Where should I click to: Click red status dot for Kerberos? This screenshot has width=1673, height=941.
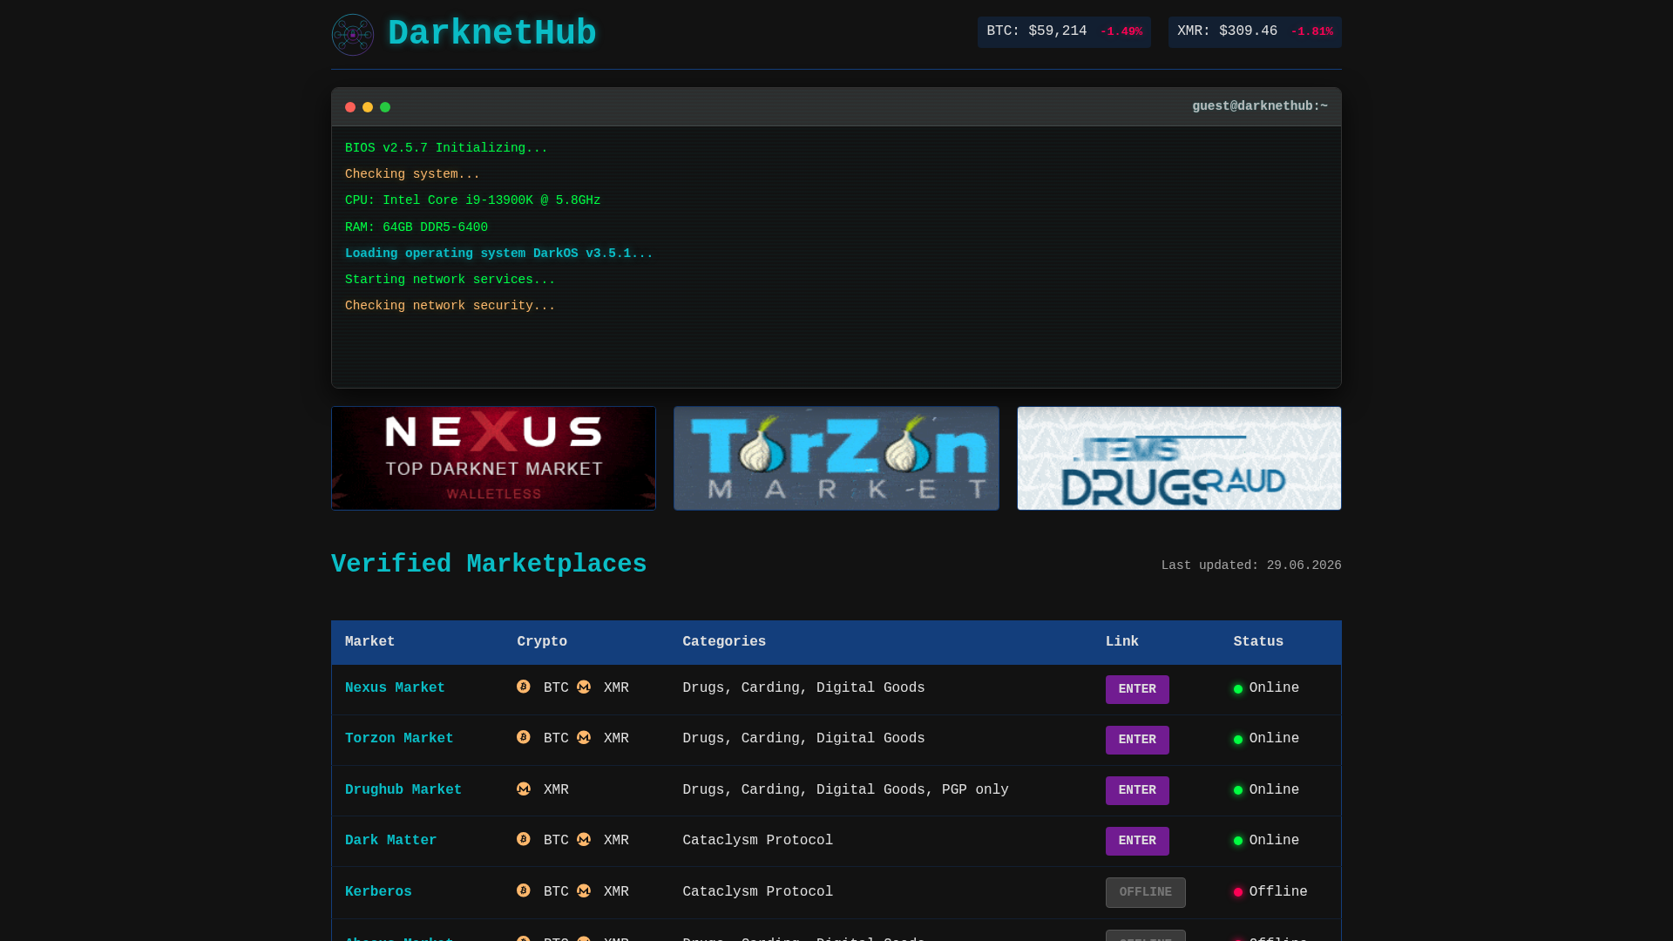pos(1238,892)
